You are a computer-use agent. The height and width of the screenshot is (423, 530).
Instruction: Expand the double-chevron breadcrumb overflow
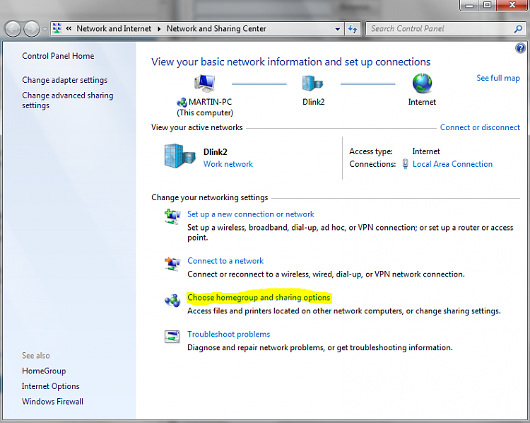(69, 28)
